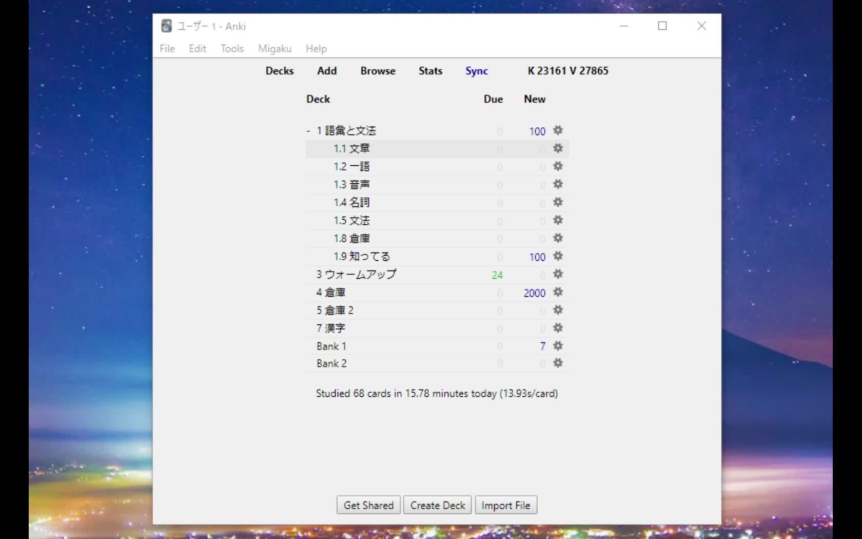Image resolution: width=862 pixels, height=539 pixels.
Task: Open options gear for 1.9 知ってる deck
Action: [x=558, y=256]
